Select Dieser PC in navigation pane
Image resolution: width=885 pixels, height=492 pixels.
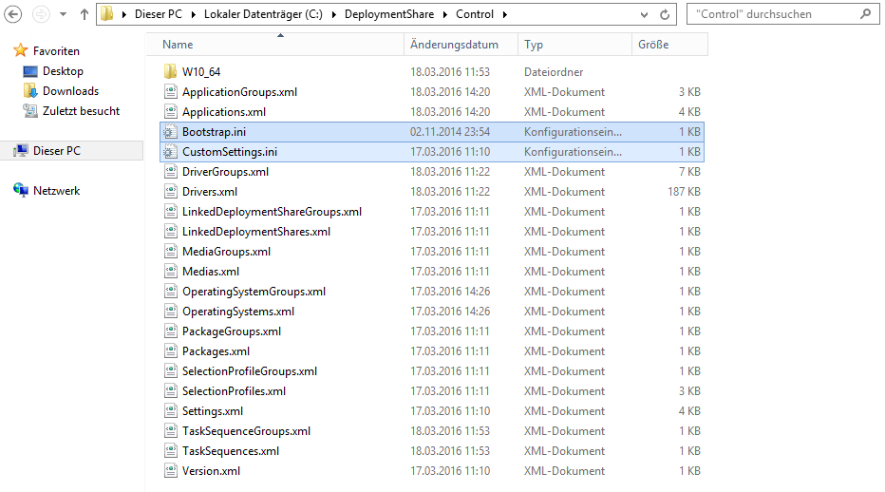click(x=56, y=151)
